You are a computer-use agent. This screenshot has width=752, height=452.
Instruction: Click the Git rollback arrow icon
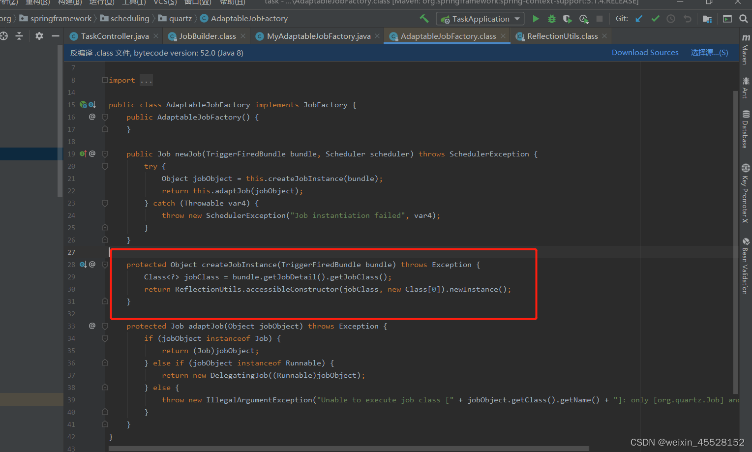tap(688, 19)
